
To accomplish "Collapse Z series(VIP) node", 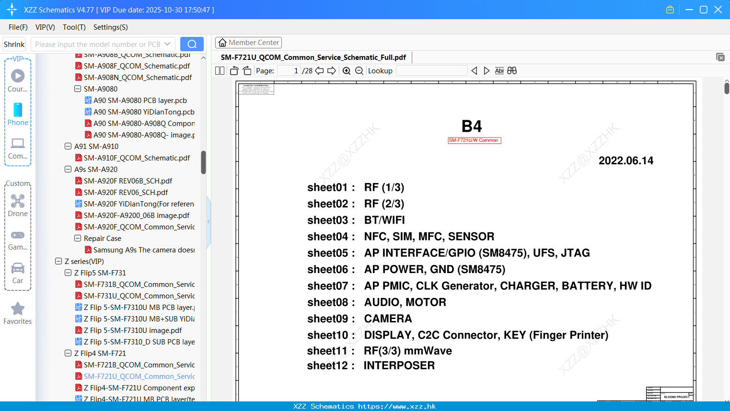I will click(x=58, y=261).
